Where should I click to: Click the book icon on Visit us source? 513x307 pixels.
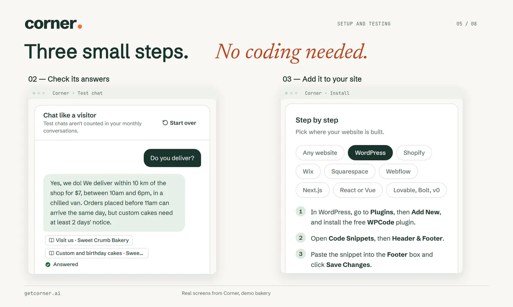click(51, 240)
